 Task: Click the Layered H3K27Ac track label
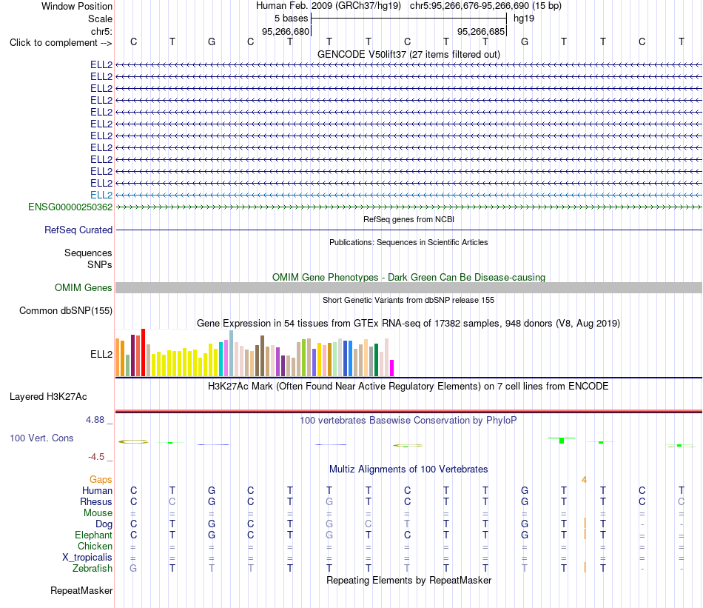pos(48,397)
